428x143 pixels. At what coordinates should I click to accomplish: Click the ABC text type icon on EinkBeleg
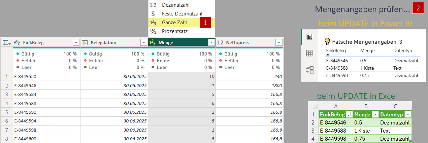pyautogui.click(x=17, y=42)
